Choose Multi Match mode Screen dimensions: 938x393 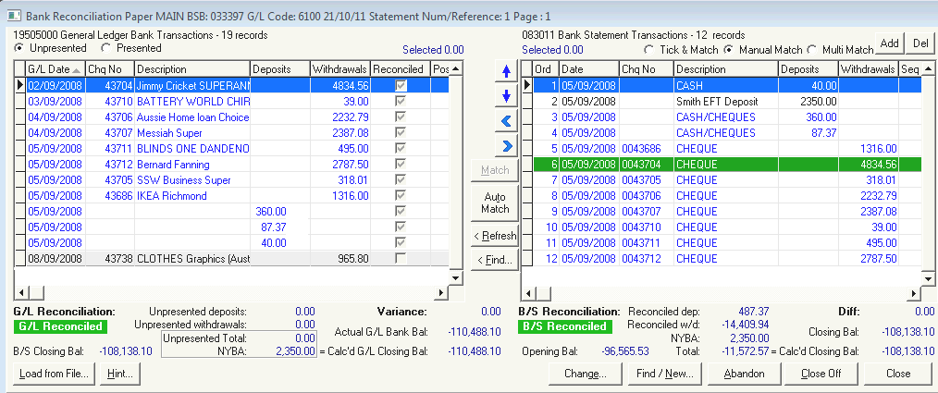tap(812, 50)
